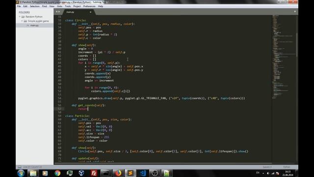Open the File menu
The height and width of the screenshot is (177, 314).
(19, 6)
